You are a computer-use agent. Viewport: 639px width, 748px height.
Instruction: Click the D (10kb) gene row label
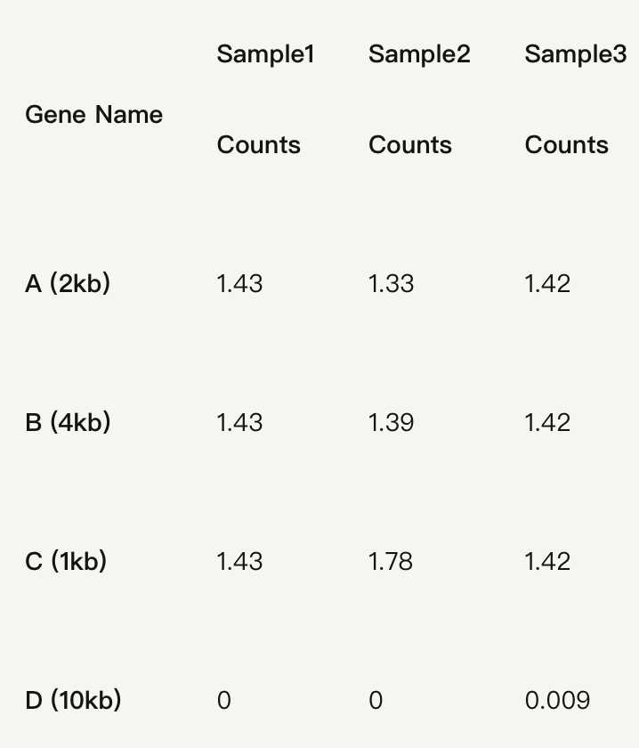73,701
